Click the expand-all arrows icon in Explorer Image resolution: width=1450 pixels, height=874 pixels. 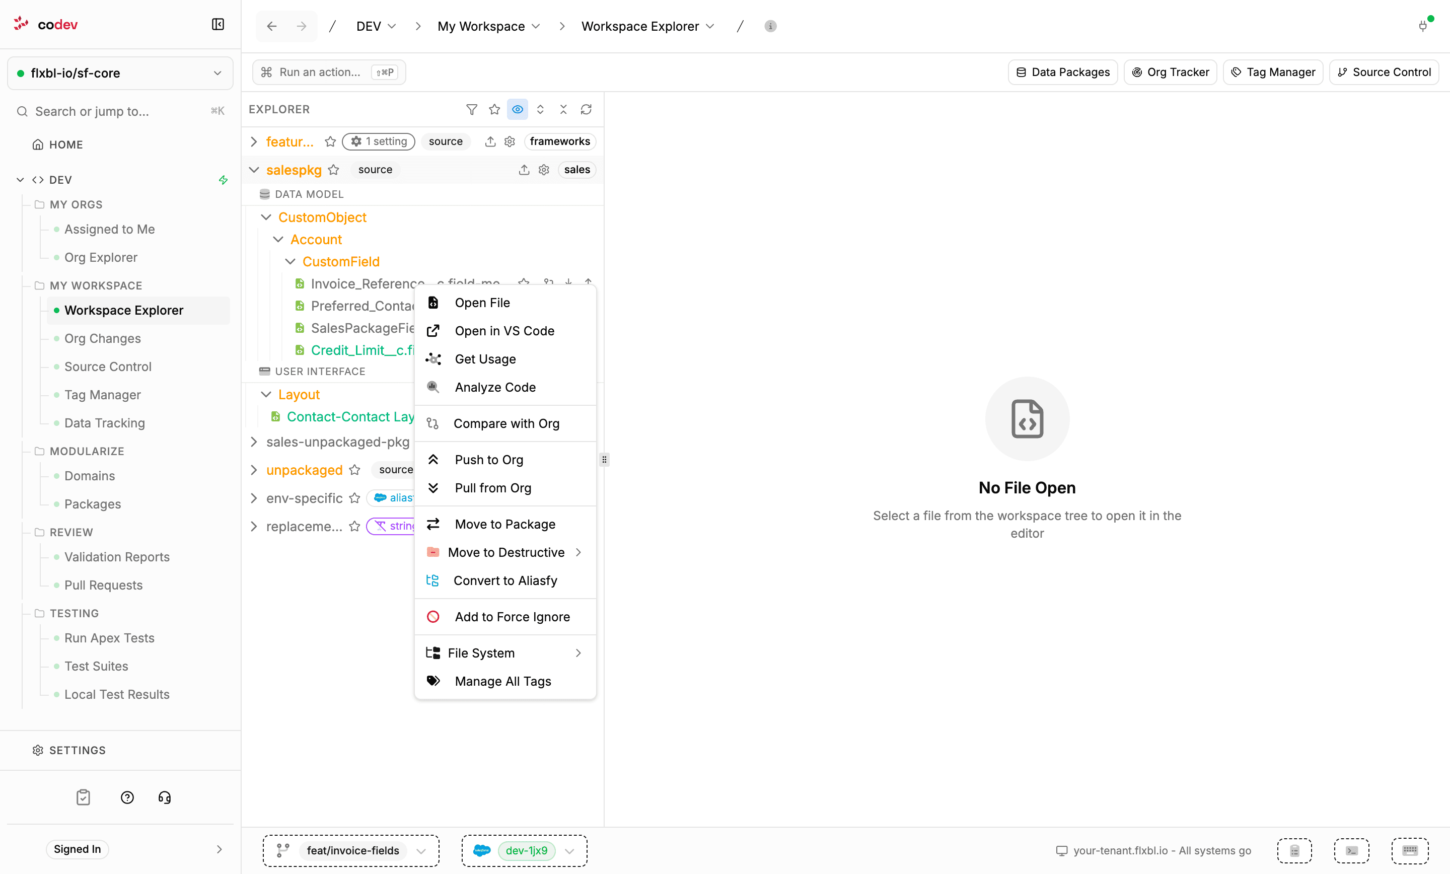pyautogui.click(x=540, y=109)
